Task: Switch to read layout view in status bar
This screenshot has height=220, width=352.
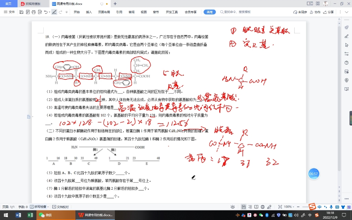Action: (256, 207)
